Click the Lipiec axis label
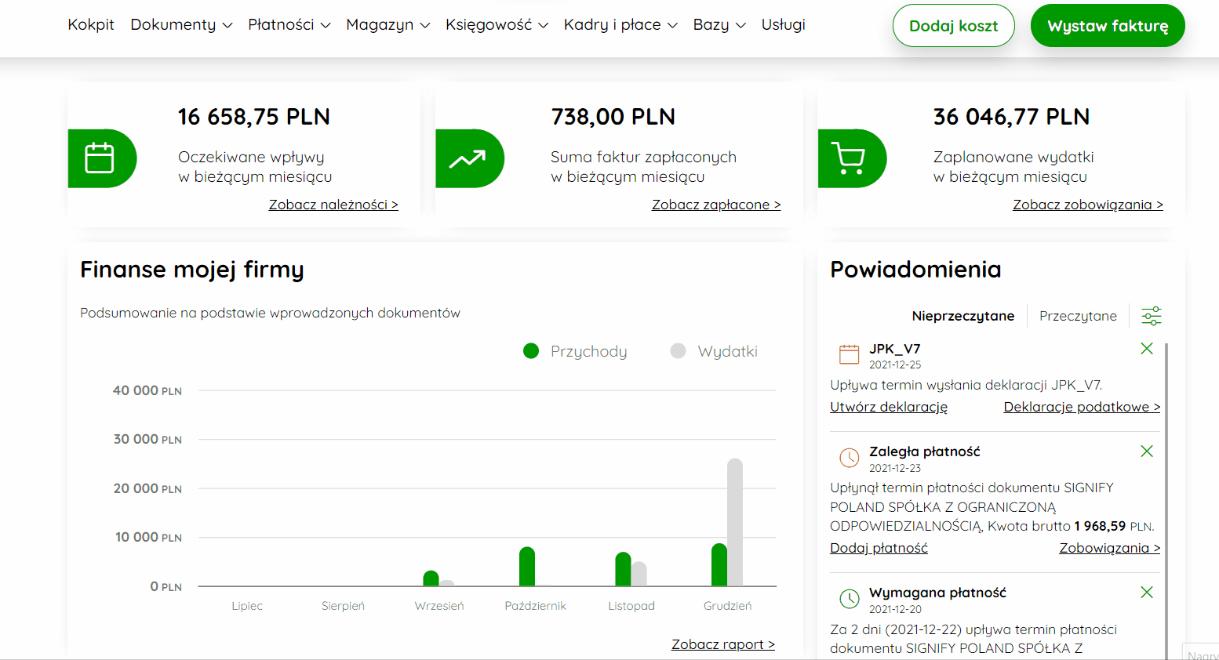The height and width of the screenshot is (660, 1219). (x=247, y=606)
